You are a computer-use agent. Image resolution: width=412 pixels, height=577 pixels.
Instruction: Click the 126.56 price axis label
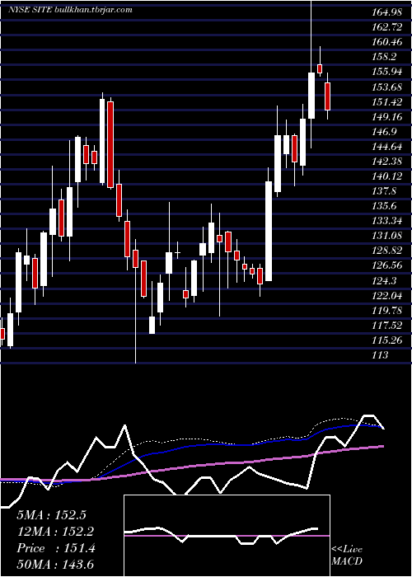387,265
